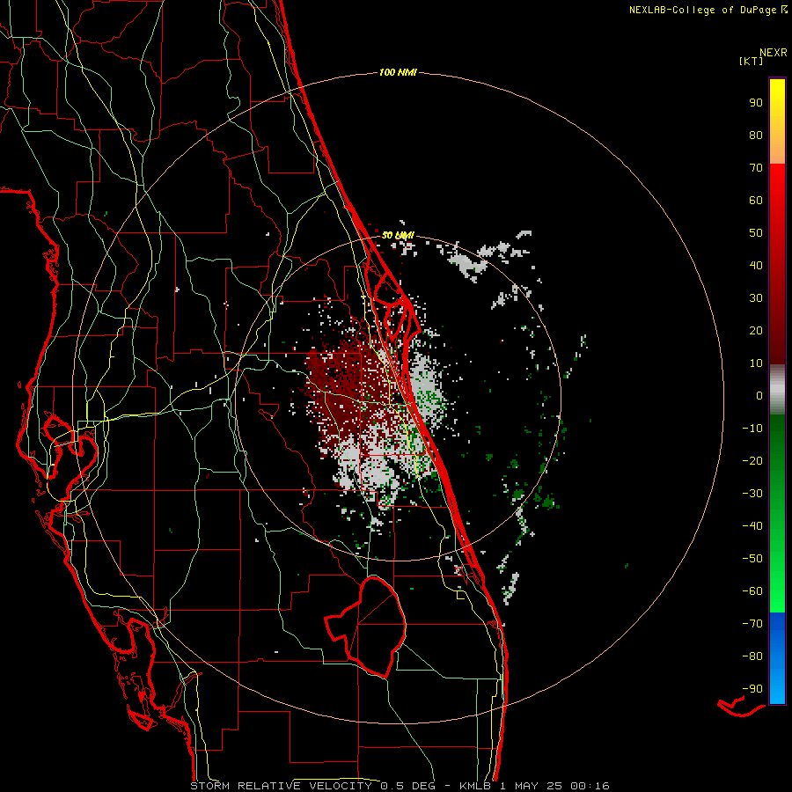Click the gray echo cluster northeast near 50 NMI ring

470,261
